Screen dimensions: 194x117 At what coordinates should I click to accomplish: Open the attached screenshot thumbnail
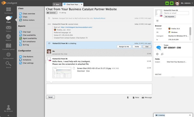(x=62, y=72)
